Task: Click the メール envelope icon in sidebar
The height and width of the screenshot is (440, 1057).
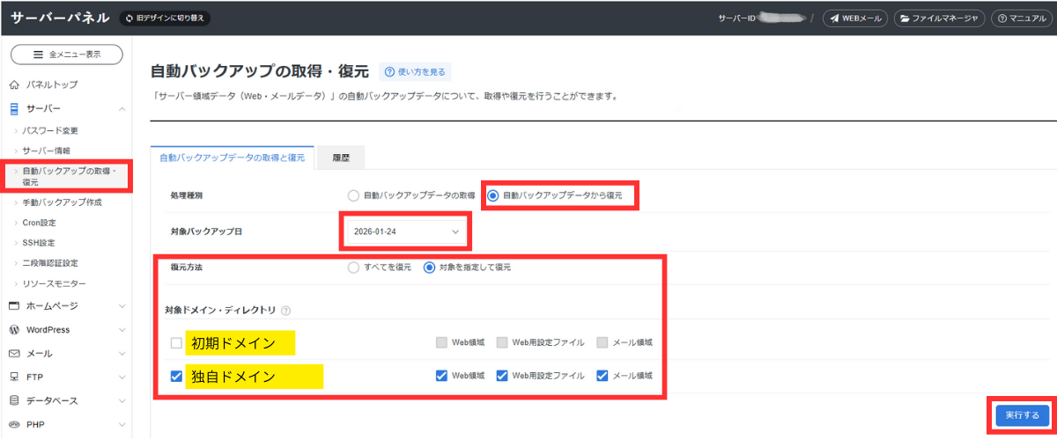Action: 14,354
